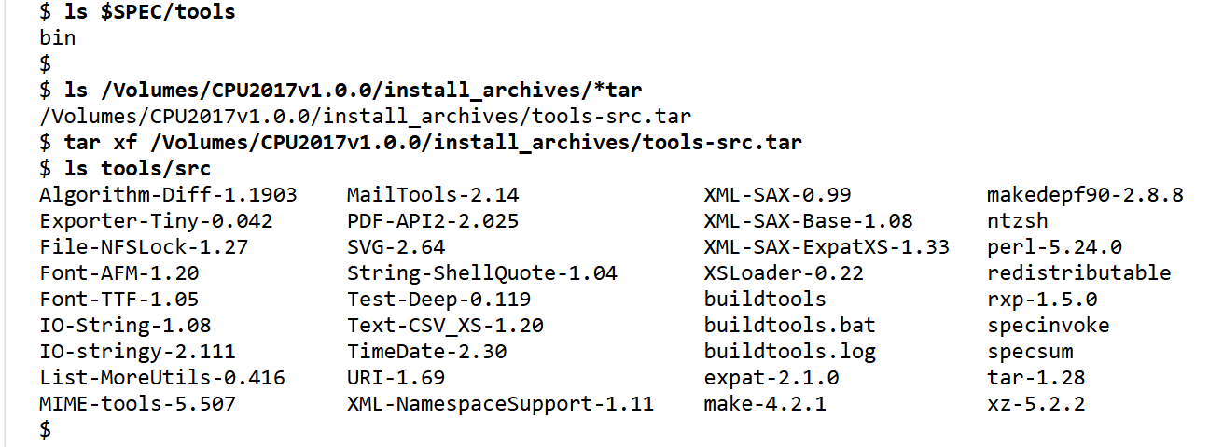
Task: Click the make-4.2.1 entry
Action: coord(765,404)
